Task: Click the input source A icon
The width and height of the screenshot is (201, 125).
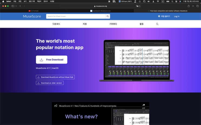Action: pyautogui.click(x=163, y=1)
